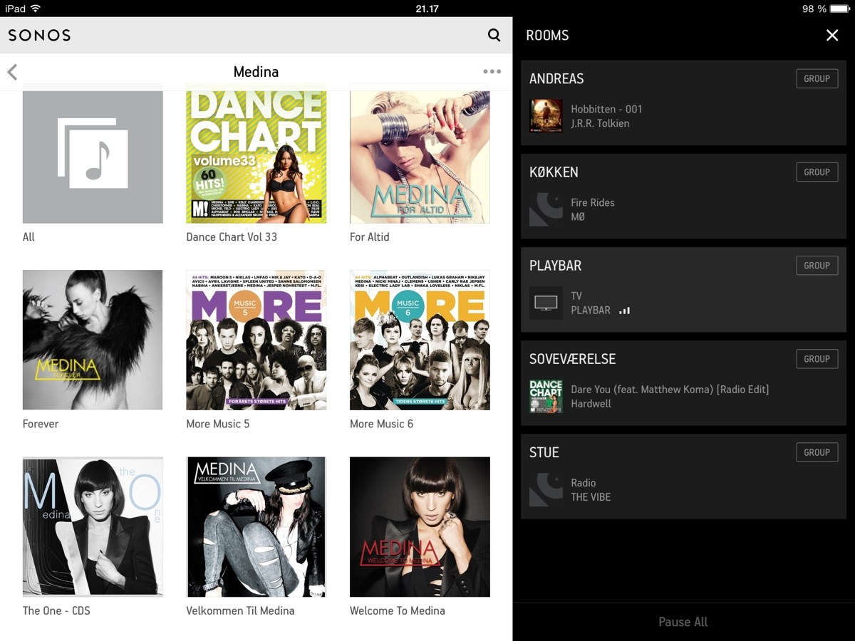Select the KØKKEN room name

tap(554, 172)
